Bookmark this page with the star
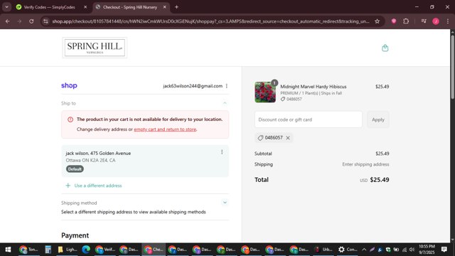This screenshot has width=455, height=256. click(x=377, y=21)
